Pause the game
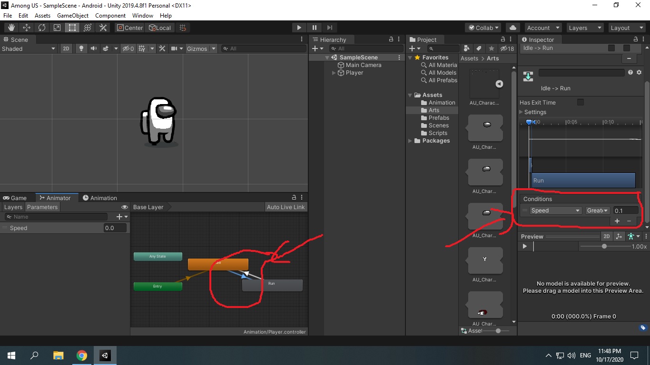Screen dimensions: 650x365 click(x=314, y=28)
